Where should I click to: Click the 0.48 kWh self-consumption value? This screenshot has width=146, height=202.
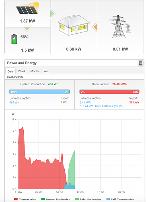coord(85,103)
